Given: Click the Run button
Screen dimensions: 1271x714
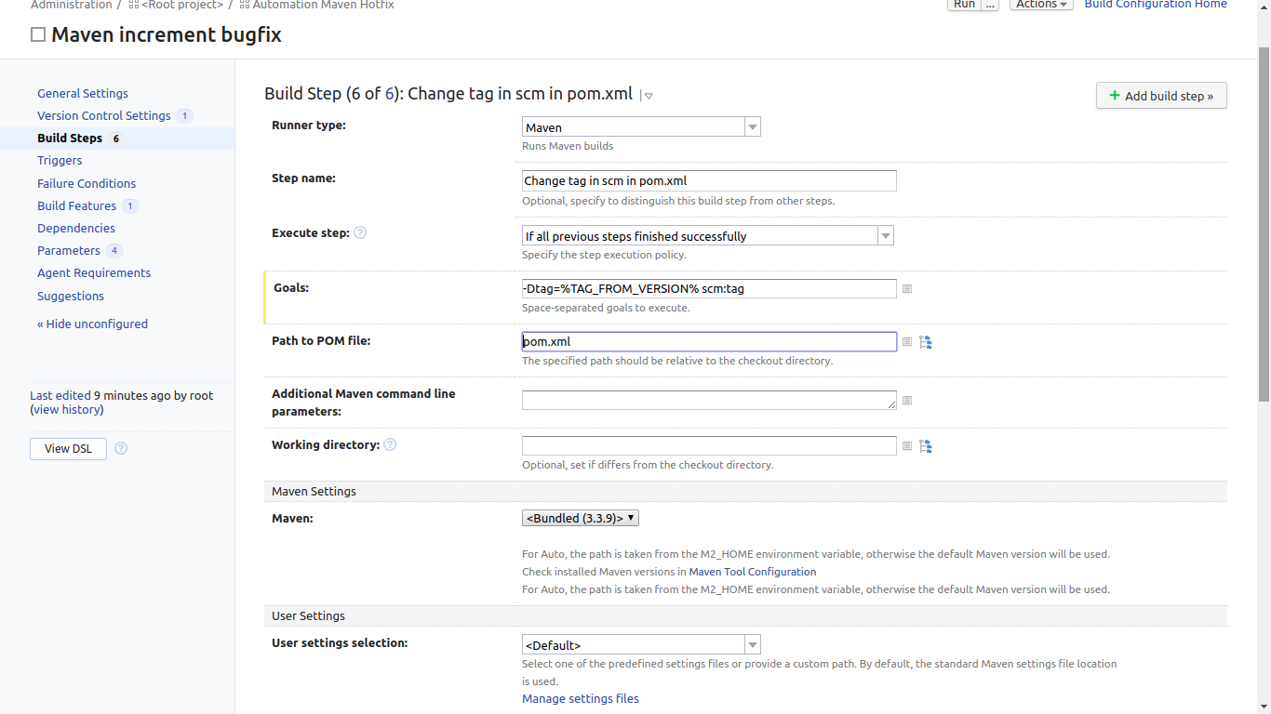Looking at the screenshot, I should tap(964, 5).
